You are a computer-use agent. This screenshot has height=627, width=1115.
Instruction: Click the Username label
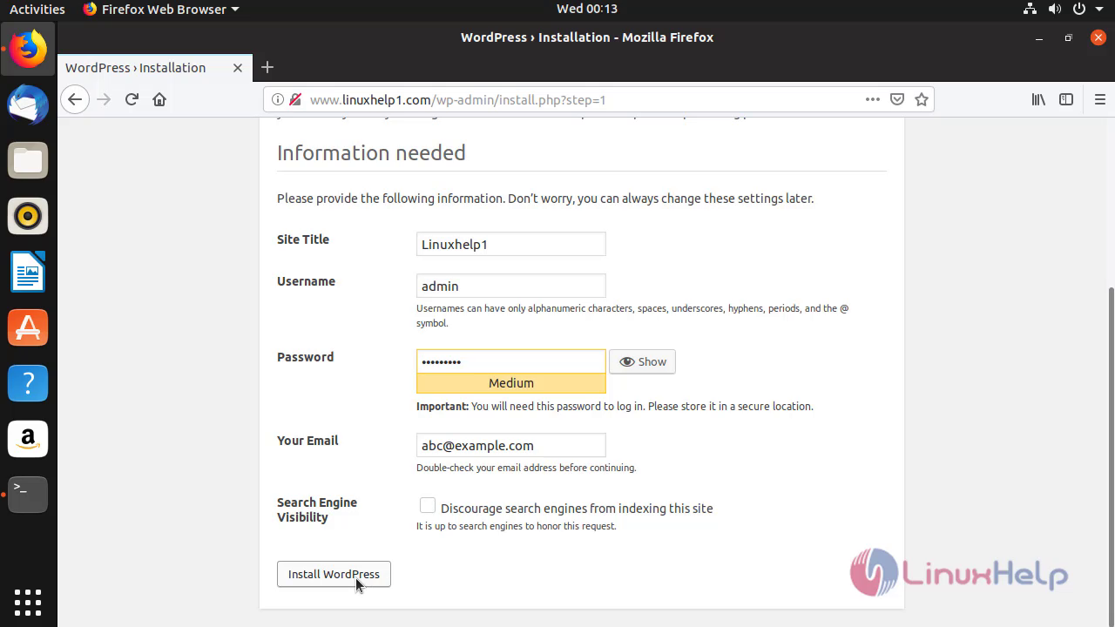[306, 281]
